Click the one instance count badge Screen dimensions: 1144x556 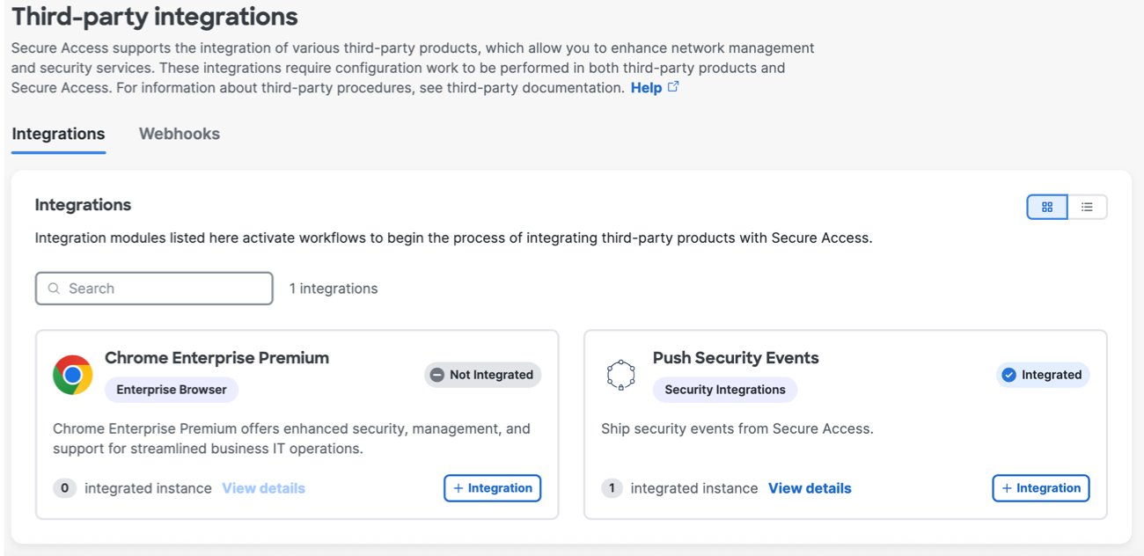click(612, 488)
